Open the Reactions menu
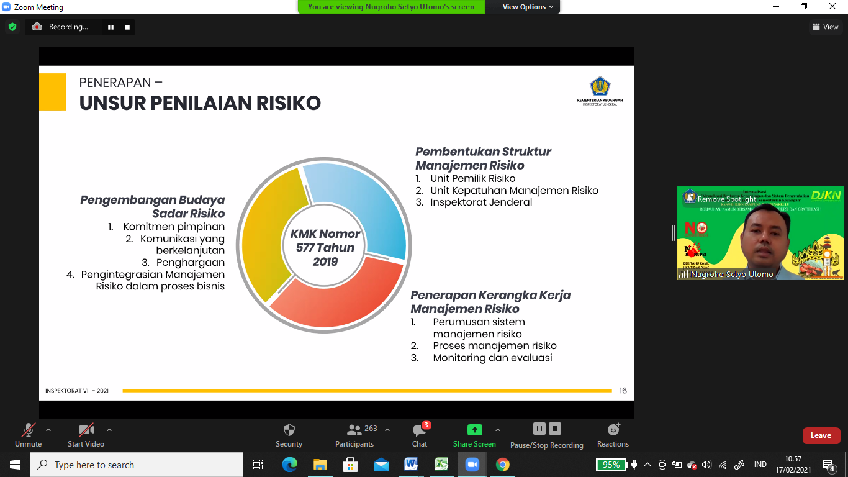The width and height of the screenshot is (848, 477). pos(613,435)
